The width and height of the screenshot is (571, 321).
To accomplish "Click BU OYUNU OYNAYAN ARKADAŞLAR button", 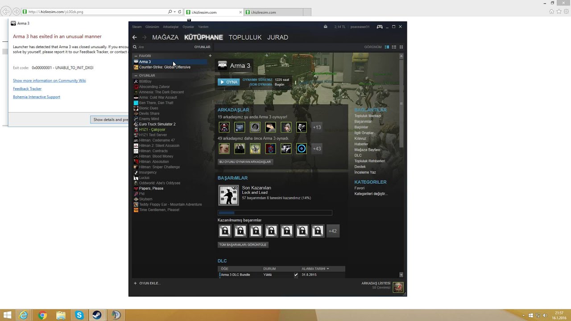I will point(245,162).
